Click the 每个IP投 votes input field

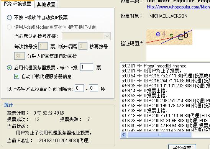pos(87,67)
